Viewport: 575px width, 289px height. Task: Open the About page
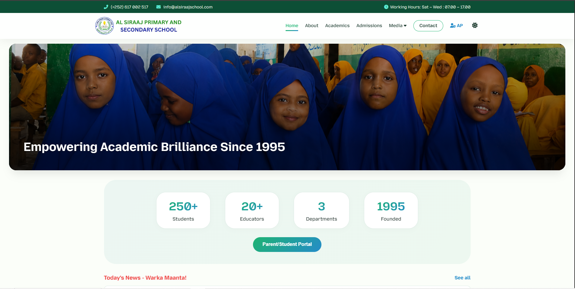[x=311, y=26]
